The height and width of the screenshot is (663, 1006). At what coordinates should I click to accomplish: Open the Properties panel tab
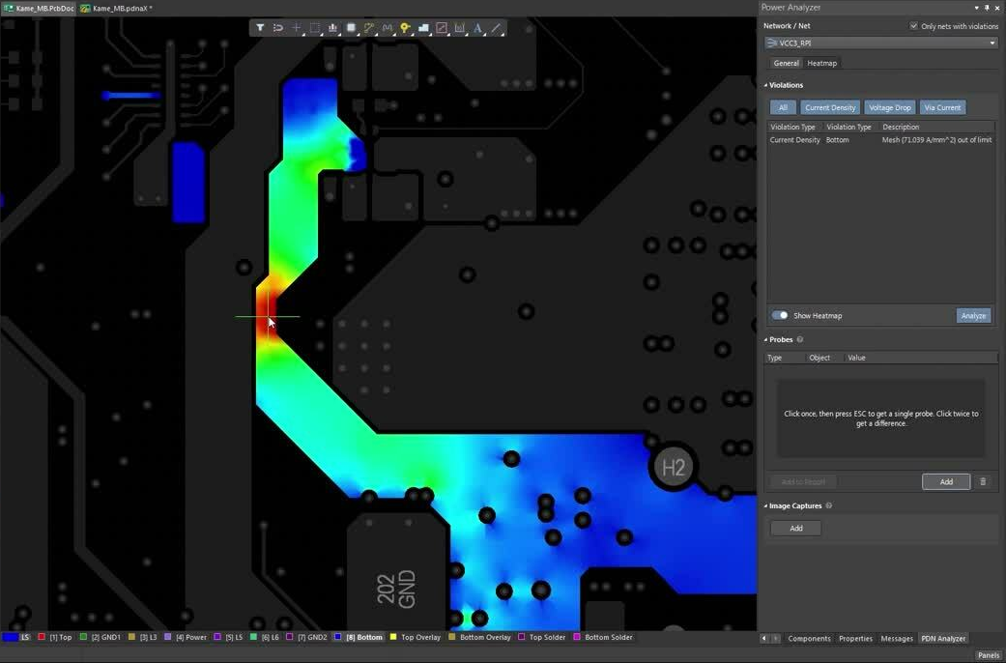pyautogui.click(x=854, y=638)
